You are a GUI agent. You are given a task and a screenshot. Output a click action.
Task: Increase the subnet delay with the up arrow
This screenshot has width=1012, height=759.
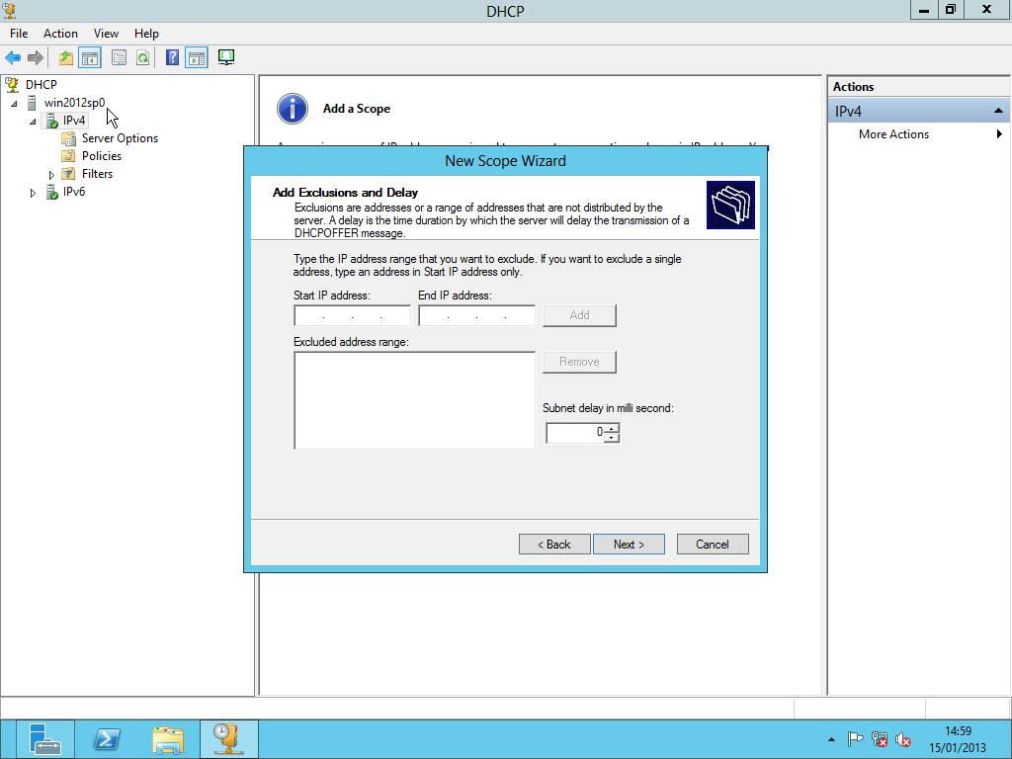(x=612, y=428)
